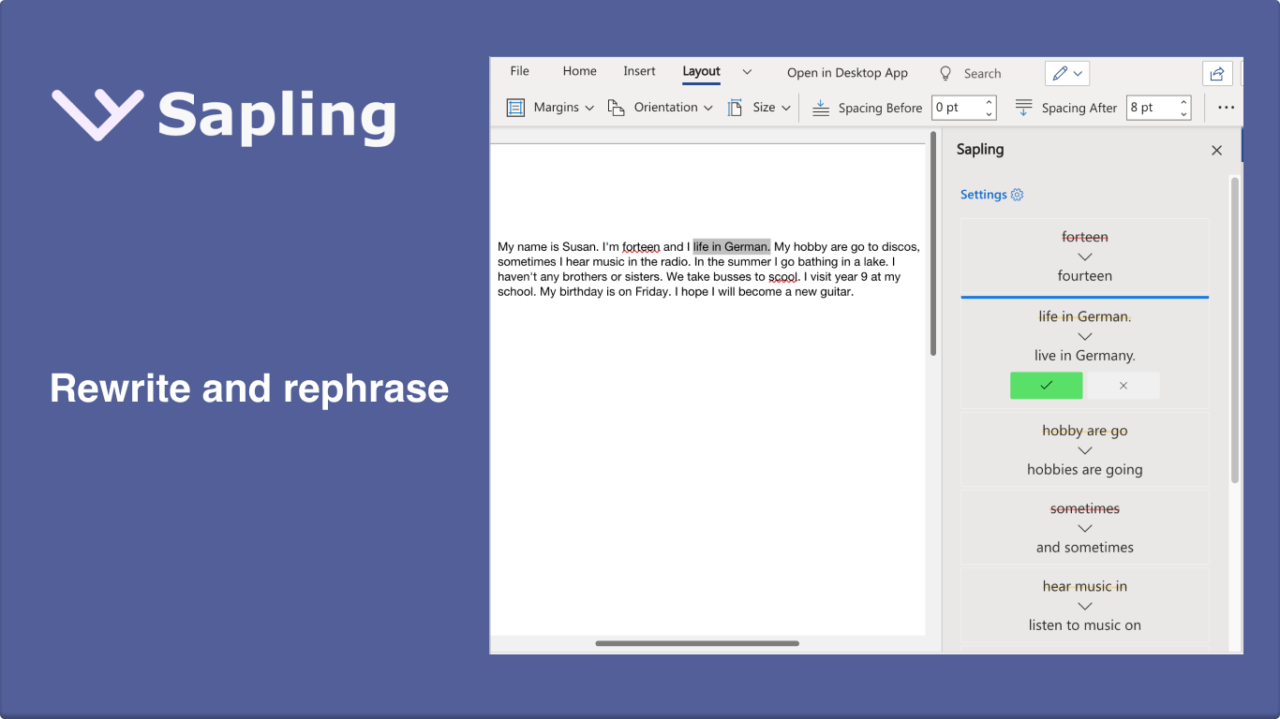The image size is (1280, 719).
Task: Switch to the Home tab
Action: point(579,71)
